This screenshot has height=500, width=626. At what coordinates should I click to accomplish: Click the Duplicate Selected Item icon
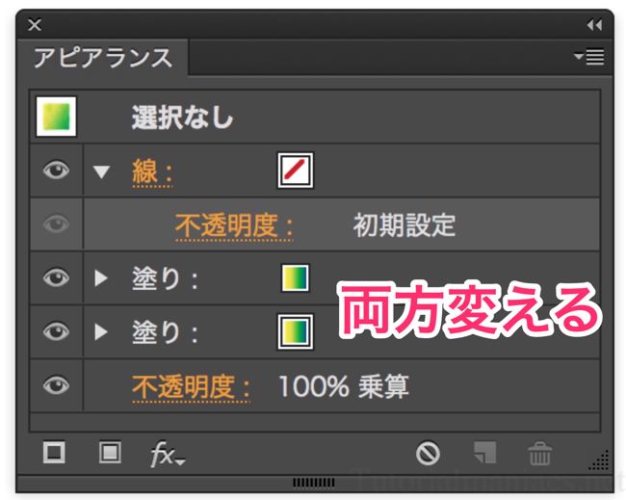(485, 453)
